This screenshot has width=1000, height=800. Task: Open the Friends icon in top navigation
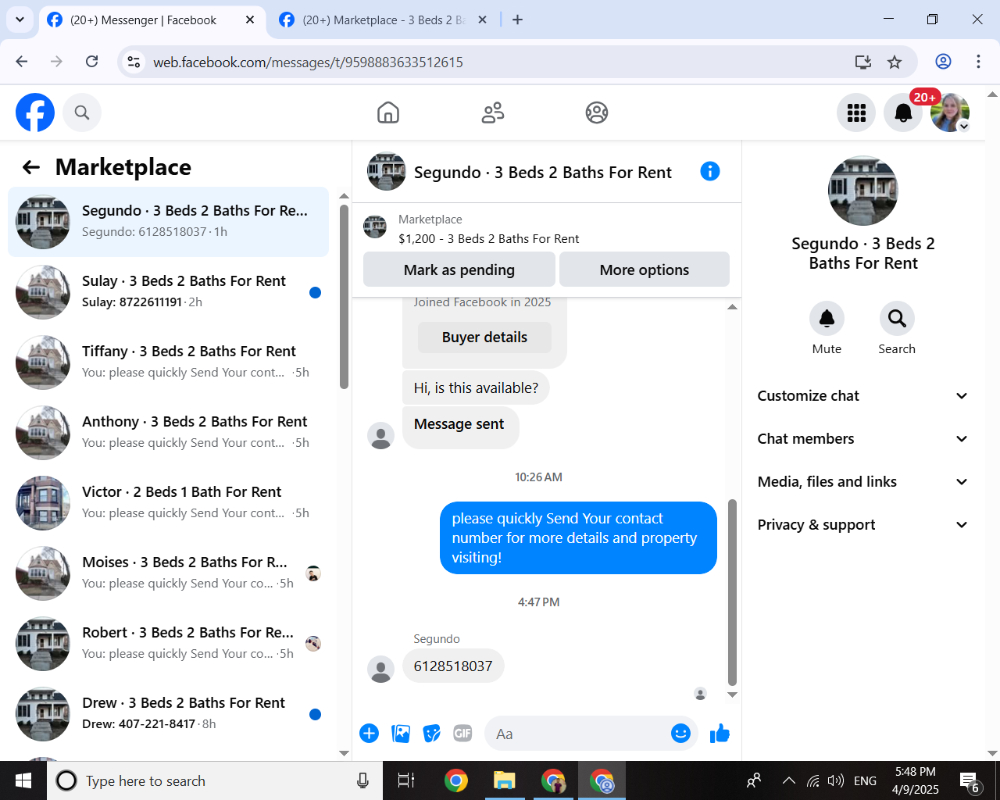(493, 112)
